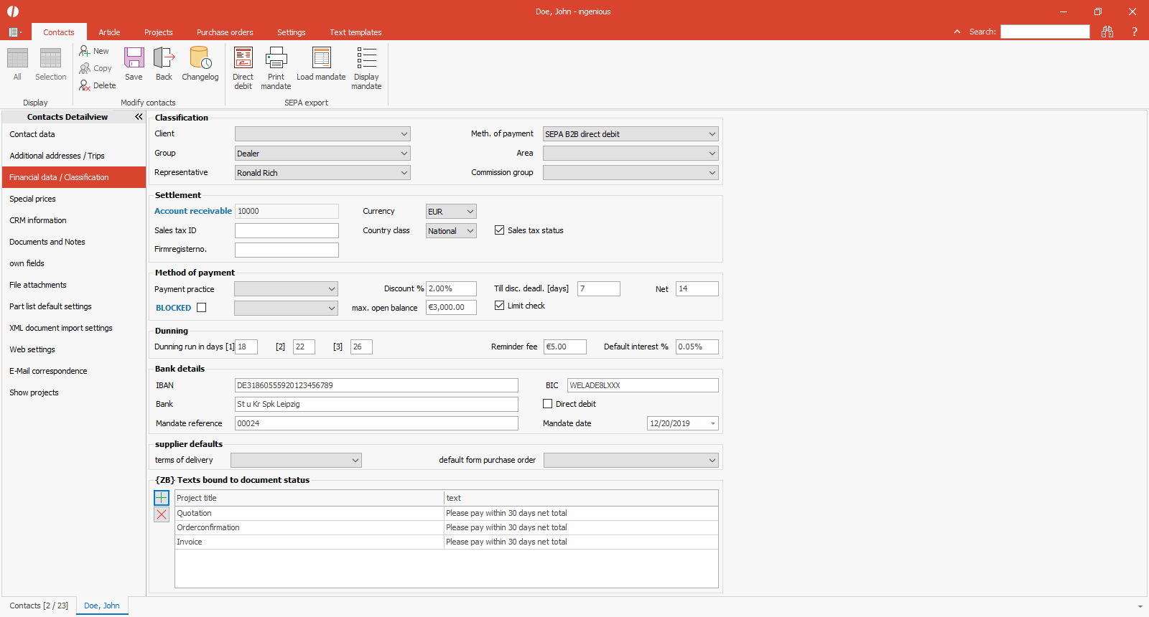The width and height of the screenshot is (1149, 617).
Task: Tick the Direct debit checkbox in Bank details
Action: (548, 404)
